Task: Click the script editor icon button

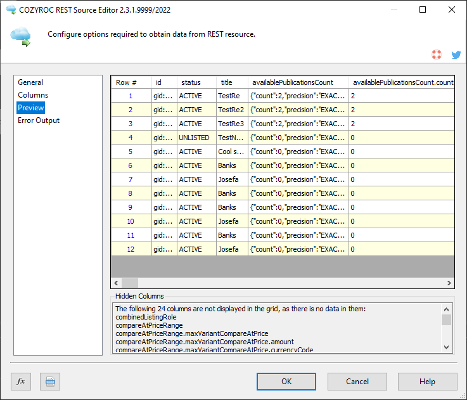Action: (x=50, y=381)
